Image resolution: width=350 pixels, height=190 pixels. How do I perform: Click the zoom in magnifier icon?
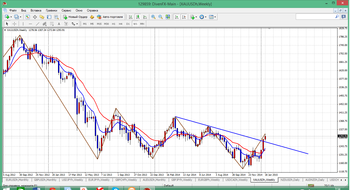click(153, 17)
